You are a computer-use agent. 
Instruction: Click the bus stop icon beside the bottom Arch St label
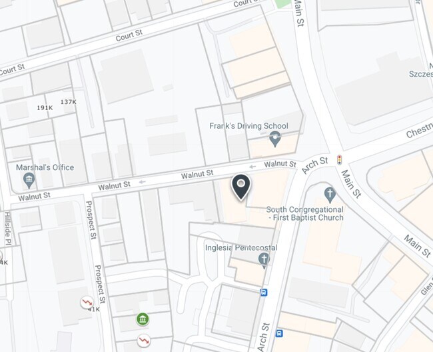279,333
